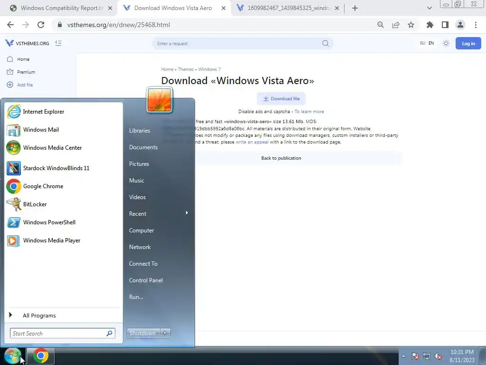Open the Chrome tab search dropdown
Viewport: 486px width, 365px height.
tap(429, 8)
